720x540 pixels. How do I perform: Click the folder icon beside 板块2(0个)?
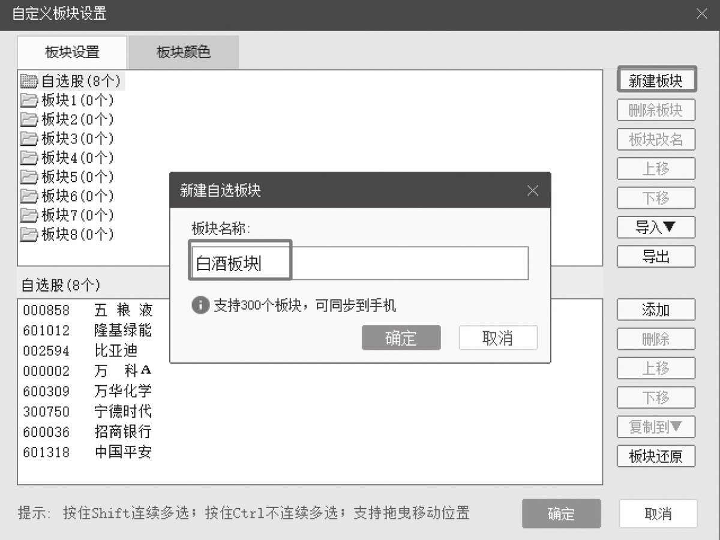click(29, 119)
